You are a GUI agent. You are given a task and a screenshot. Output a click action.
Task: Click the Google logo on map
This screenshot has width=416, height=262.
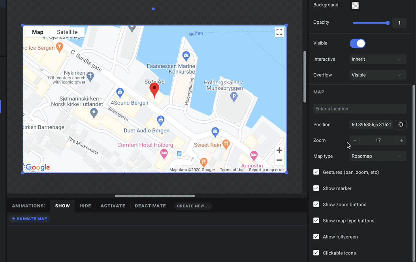point(38,167)
